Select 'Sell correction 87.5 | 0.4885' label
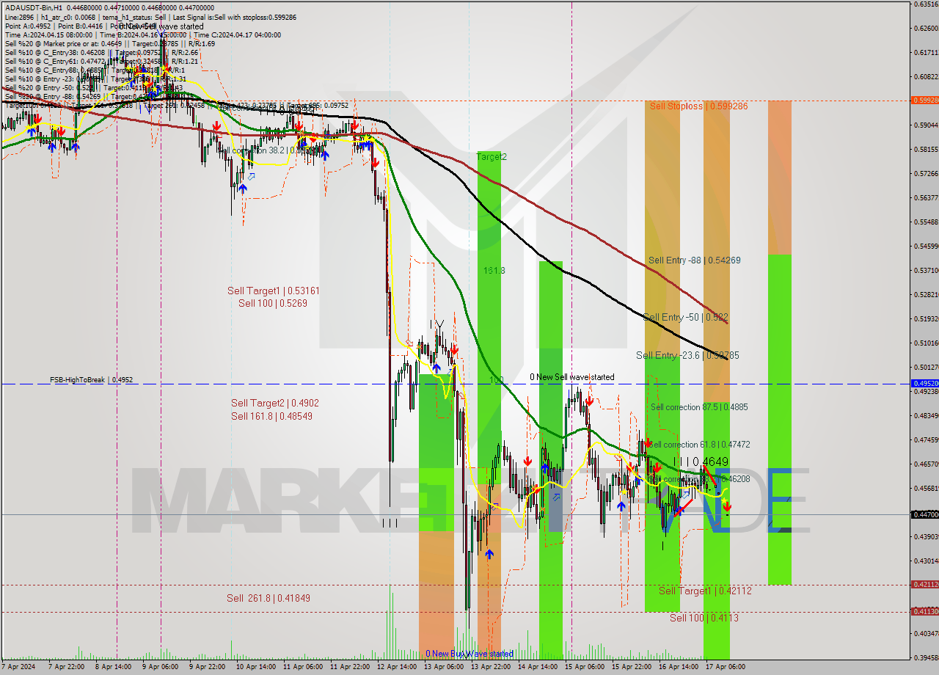Viewport: 939px width, 675px height. [x=699, y=406]
